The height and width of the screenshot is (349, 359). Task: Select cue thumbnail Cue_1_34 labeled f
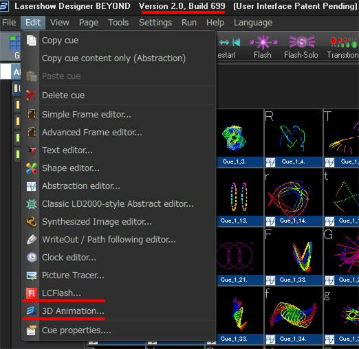[294, 315]
